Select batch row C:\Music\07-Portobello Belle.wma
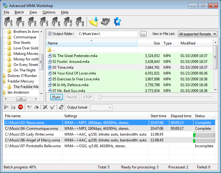The image size is (221, 173). pos(110,146)
